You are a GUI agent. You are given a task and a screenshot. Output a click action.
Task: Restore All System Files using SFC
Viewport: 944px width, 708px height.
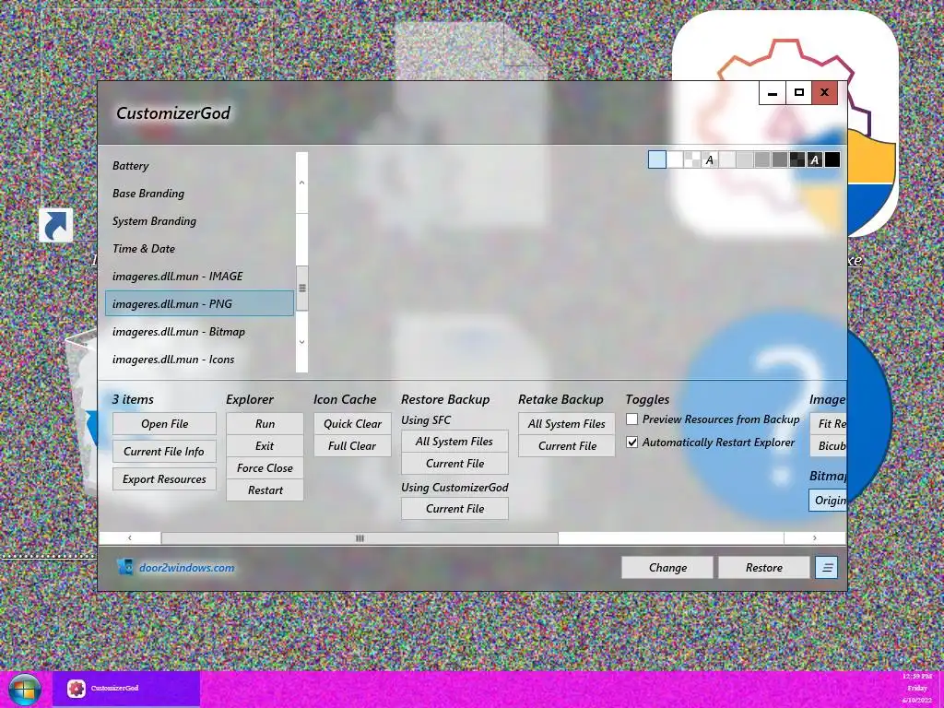(x=454, y=442)
